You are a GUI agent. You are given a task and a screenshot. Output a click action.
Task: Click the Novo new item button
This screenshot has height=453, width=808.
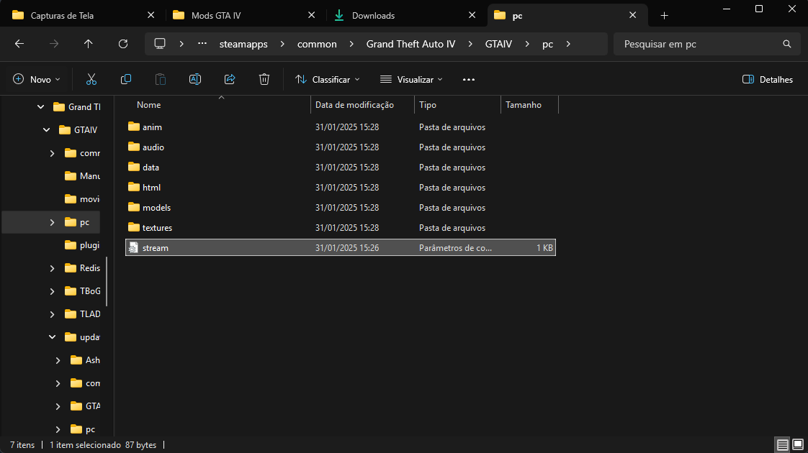(x=37, y=79)
